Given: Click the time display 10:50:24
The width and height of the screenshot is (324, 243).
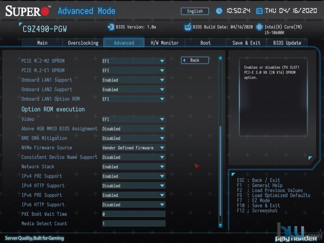Looking at the screenshot, I should 238,11.
